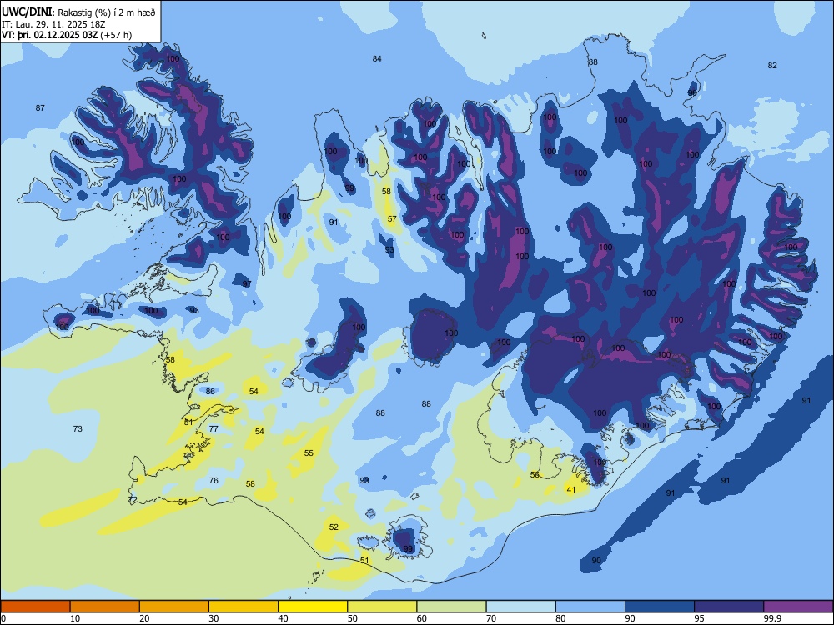Image resolution: width=834 pixels, height=625 pixels.
Task: Click the map value '52' in south Iceland
Action: pyautogui.click(x=334, y=527)
